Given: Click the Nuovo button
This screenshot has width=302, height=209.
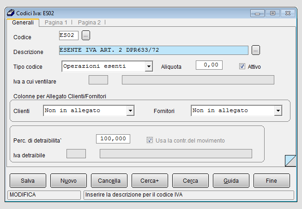Looking at the screenshot, I should click(68, 180).
